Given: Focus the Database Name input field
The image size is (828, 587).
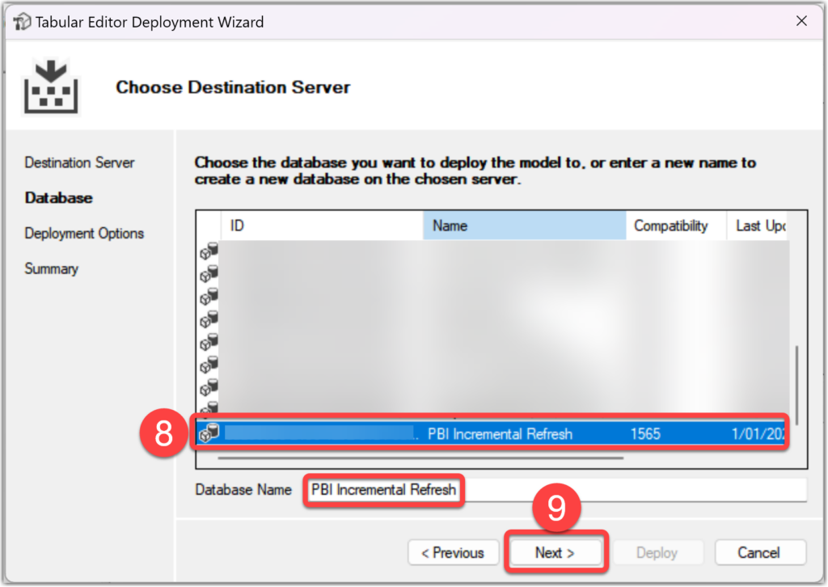Looking at the screenshot, I should (556, 490).
